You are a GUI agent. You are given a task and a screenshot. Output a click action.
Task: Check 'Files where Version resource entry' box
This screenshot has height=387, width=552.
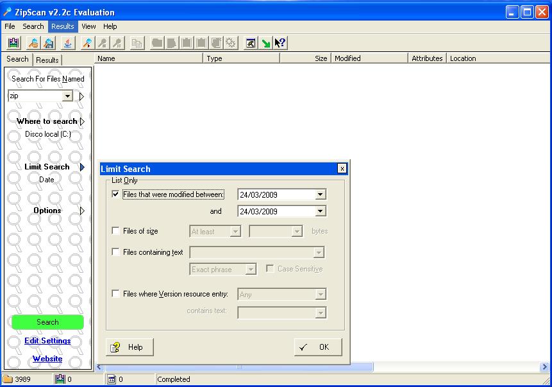115,293
